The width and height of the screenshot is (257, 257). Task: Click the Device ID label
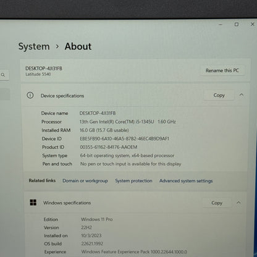[x=52, y=138]
